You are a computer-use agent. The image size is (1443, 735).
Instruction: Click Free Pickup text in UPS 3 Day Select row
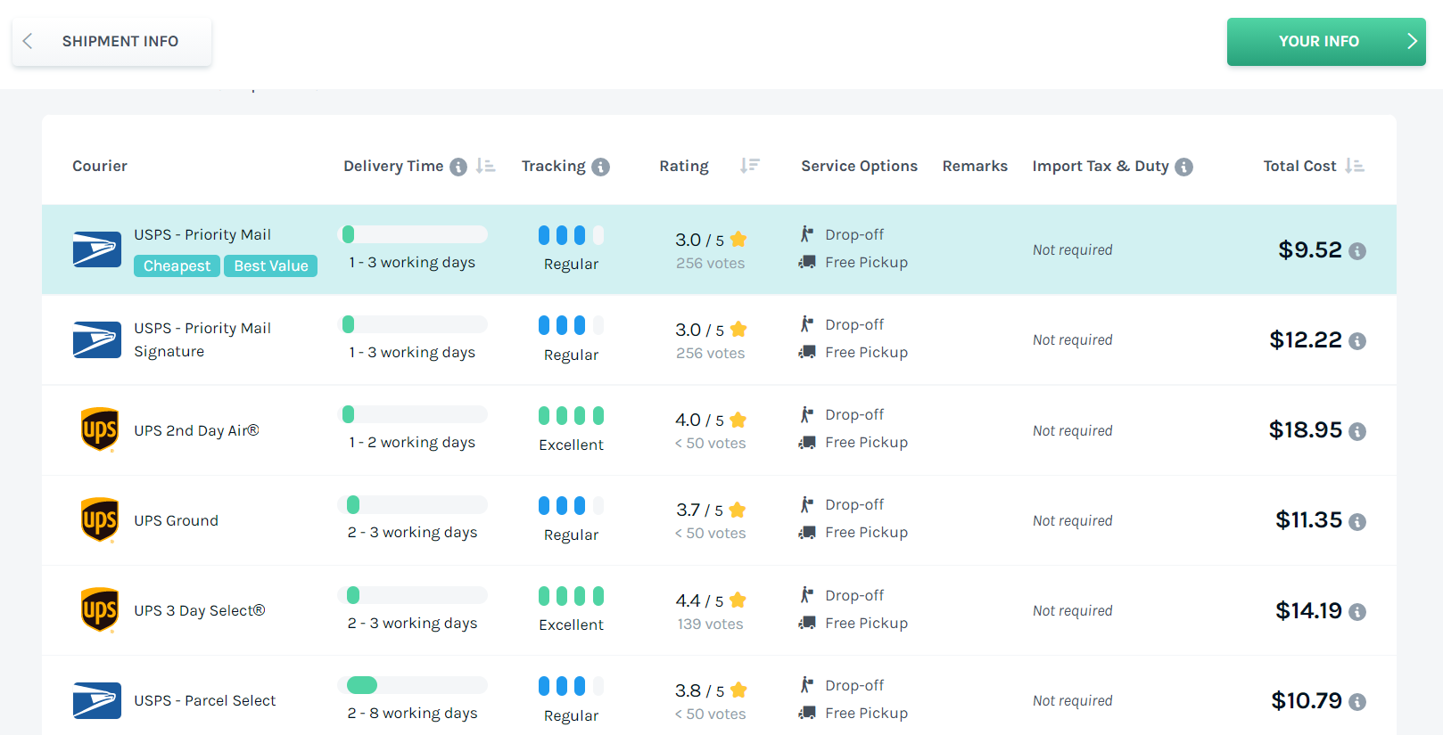(x=867, y=624)
